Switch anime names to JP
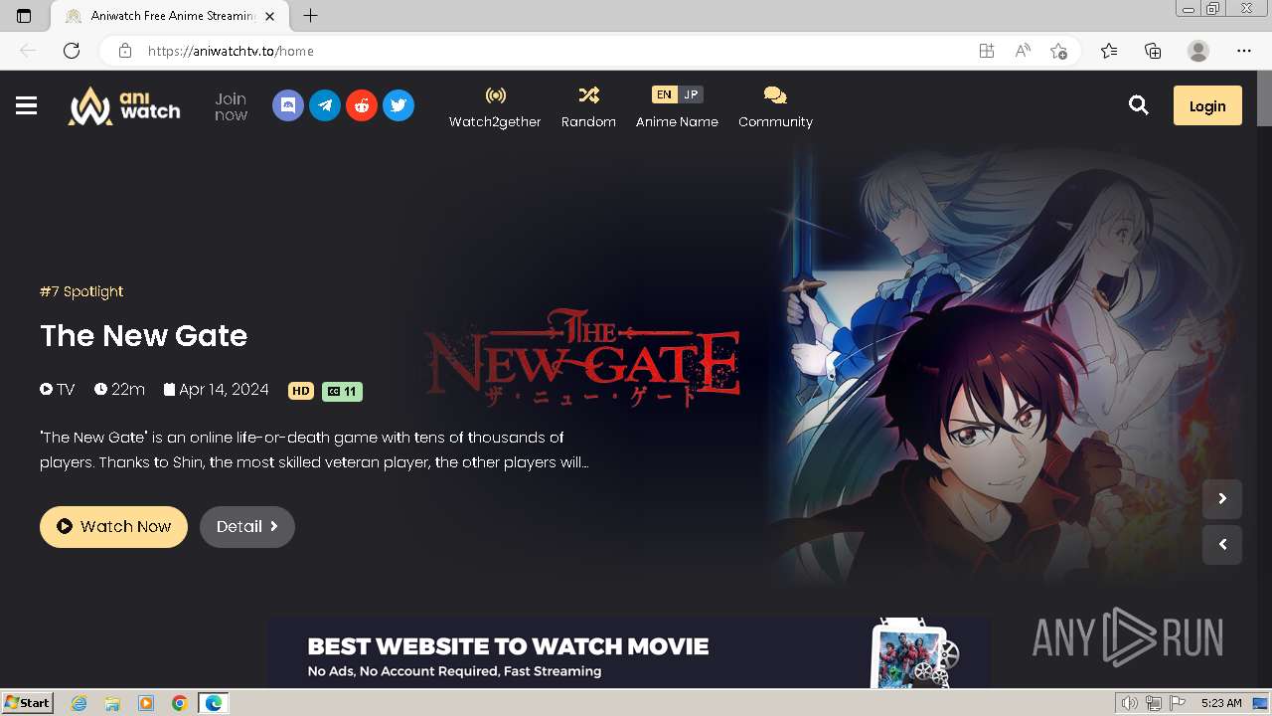Screen dimensions: 1272x716 691,94
